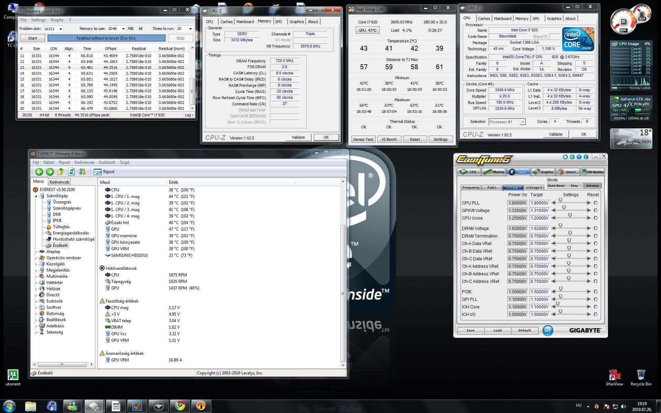
Task: Open Riport from the EVEREST toolbar
Action: coord(104,172)
